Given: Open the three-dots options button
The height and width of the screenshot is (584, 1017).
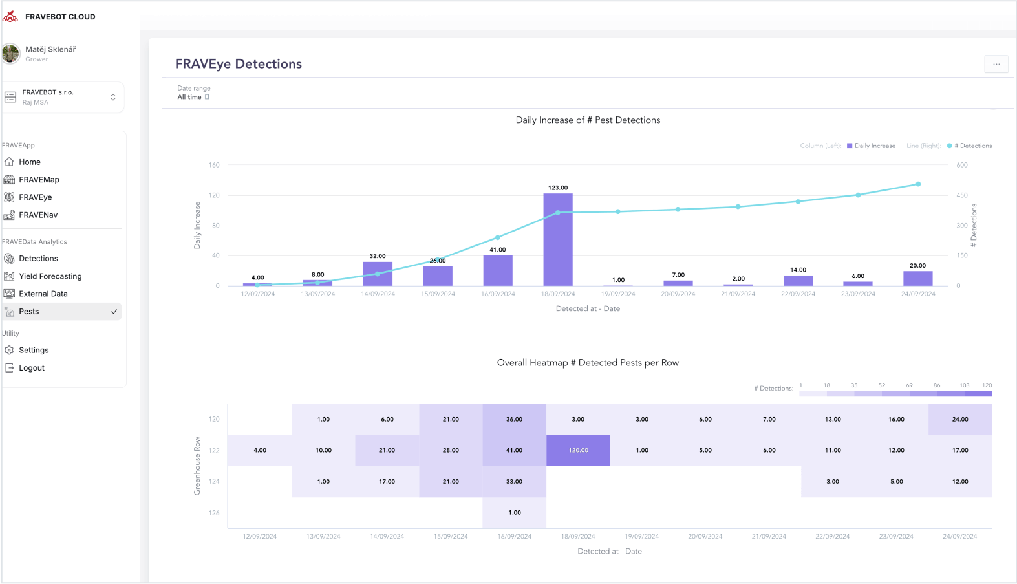Looking at the screenshot, I should (996, 64).
